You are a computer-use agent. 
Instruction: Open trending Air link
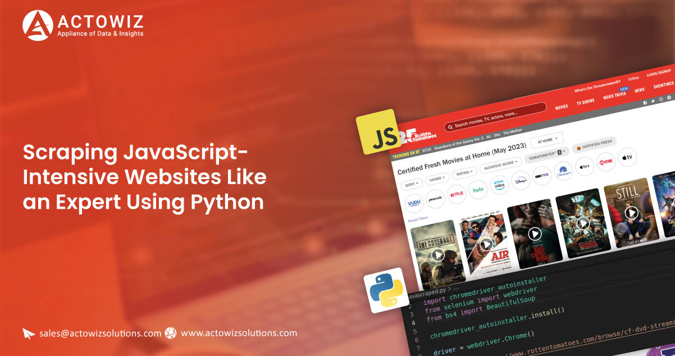tap(489, 136)
